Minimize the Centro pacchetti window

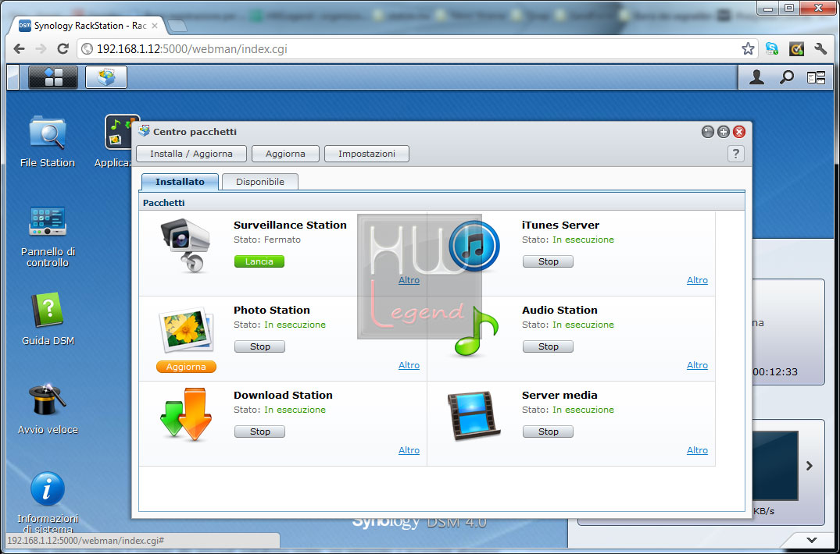click(x=708, y=132)
